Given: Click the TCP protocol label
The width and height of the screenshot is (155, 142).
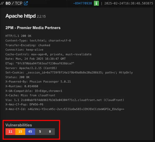Looking at the screenshot, I should pyautogui.click(x=19, y=3).
